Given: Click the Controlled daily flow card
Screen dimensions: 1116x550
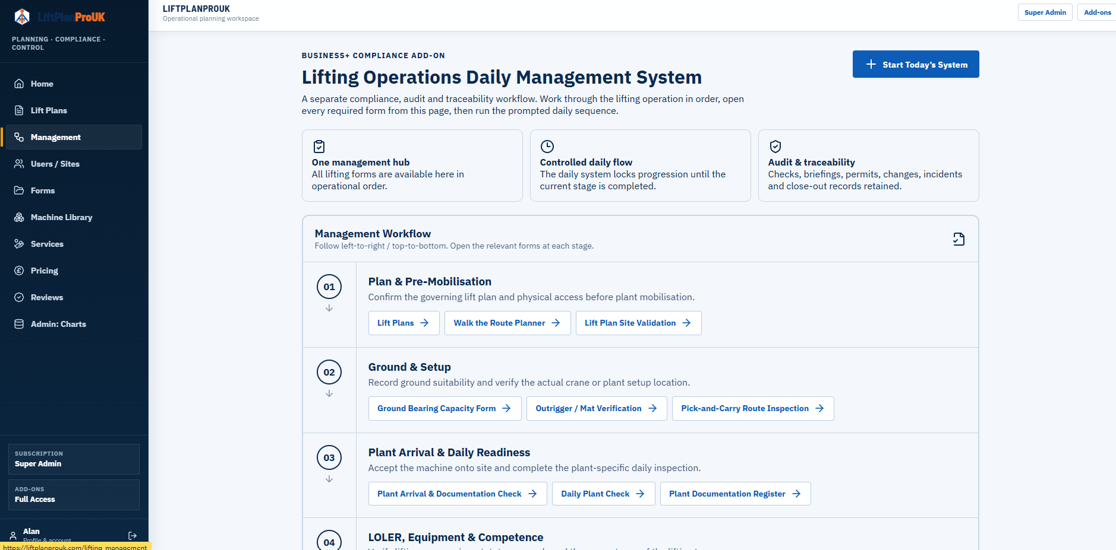Looking at the screenshot, I should click(641, 166).
